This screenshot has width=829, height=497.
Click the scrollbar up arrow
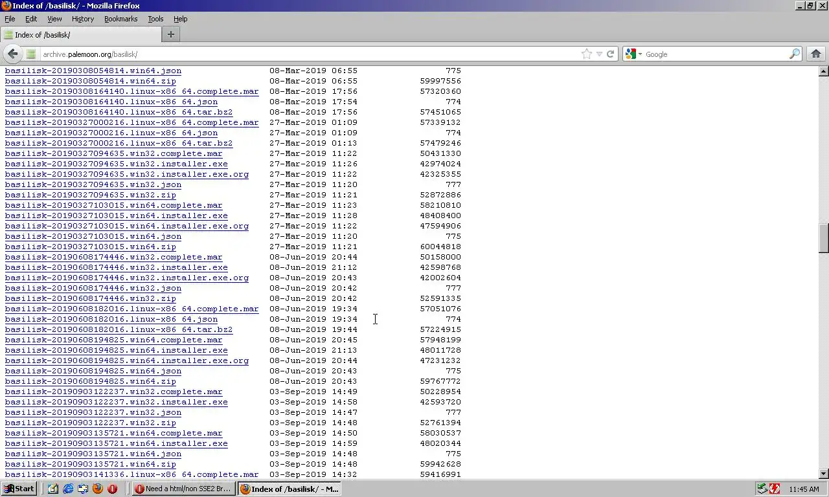[x=824, y=71]
